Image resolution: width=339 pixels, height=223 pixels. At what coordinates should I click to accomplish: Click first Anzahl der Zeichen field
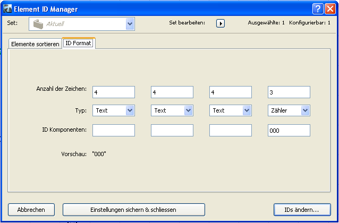(x=113, y=92)
